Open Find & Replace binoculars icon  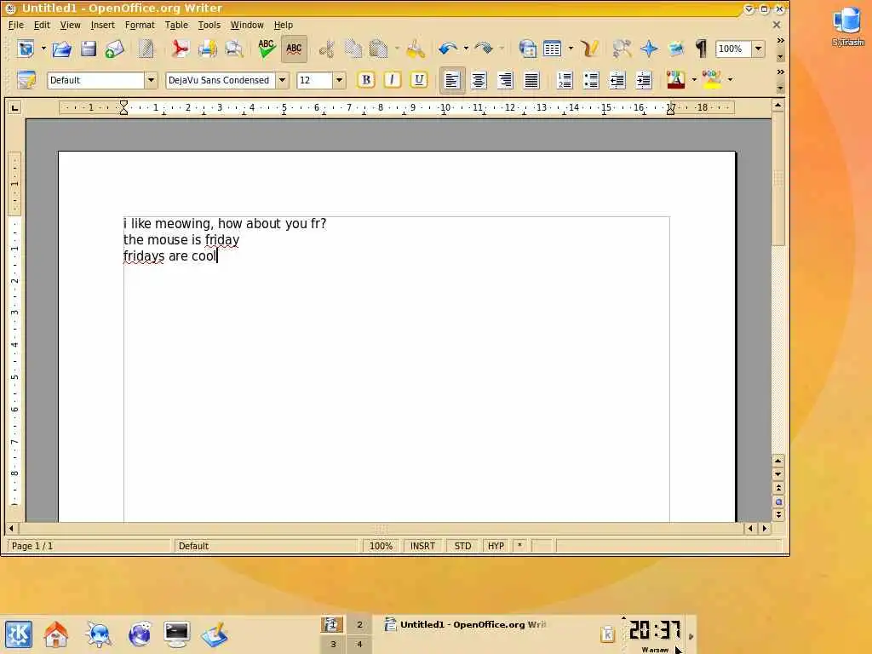[622, 49]
